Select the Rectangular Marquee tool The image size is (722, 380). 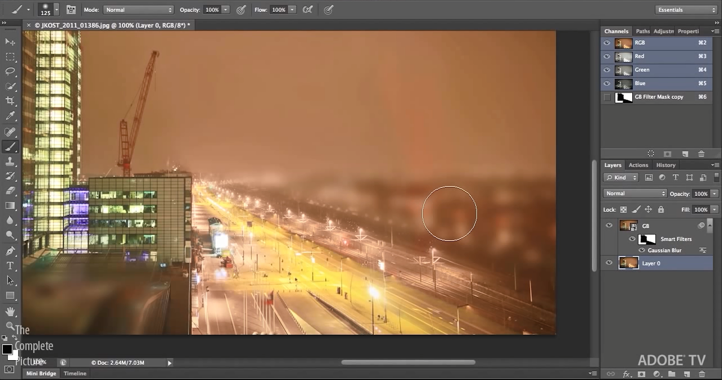pos(10,56)
